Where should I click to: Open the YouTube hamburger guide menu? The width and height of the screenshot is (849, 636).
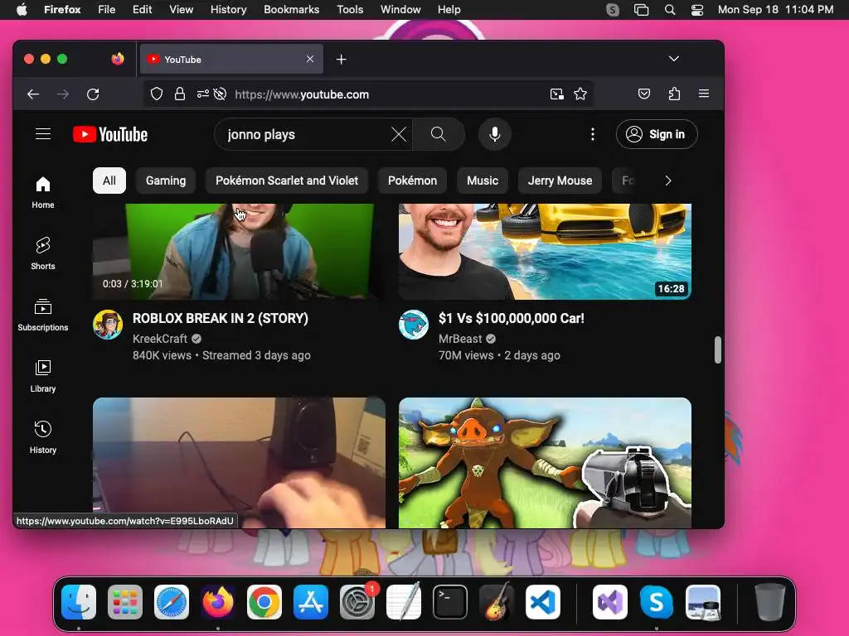point(43,134)
